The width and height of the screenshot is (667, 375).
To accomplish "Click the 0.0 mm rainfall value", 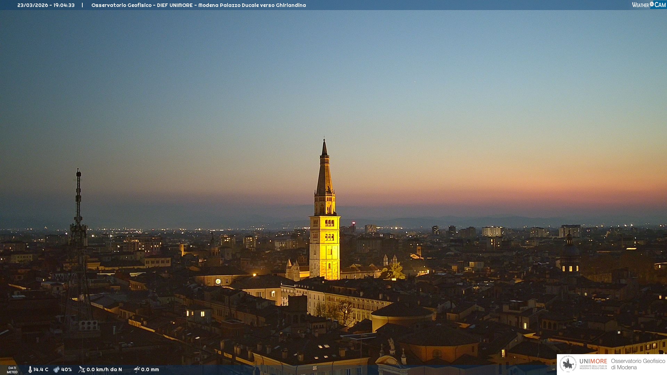I will pyautogui.click(x=150, y=369).
